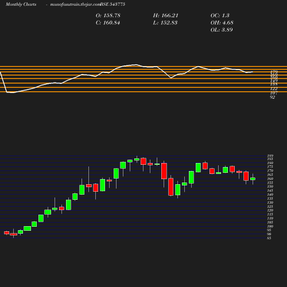Click the last green candlestick on the right
This screenshot has width=287, height=287.
click(x=253, y=179)
